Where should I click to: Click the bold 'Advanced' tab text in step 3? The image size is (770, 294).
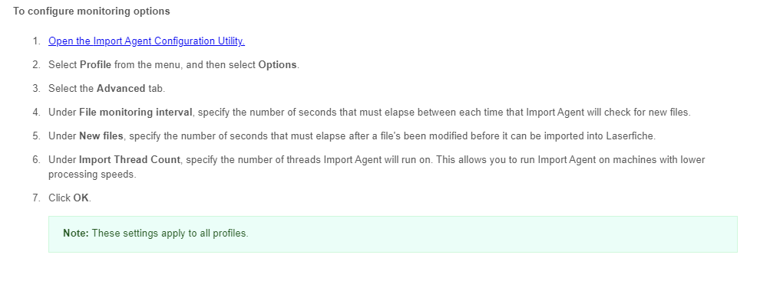point(121,89)
